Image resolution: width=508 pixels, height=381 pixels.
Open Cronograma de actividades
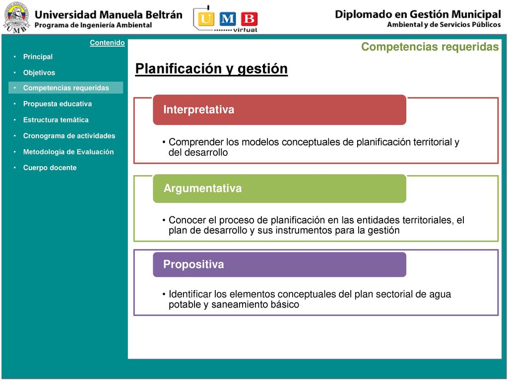(x=69, y=136)
